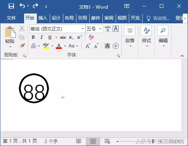Click the enclosed character 字 icon

[116, 46]
